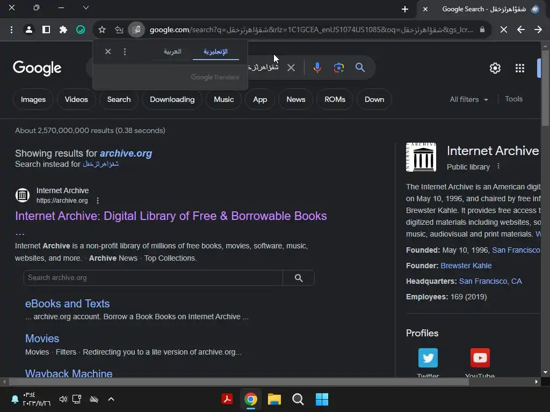The image size is (550, 412).
Task: Bookmark this page with the star icon
Action: coord(102,30)
